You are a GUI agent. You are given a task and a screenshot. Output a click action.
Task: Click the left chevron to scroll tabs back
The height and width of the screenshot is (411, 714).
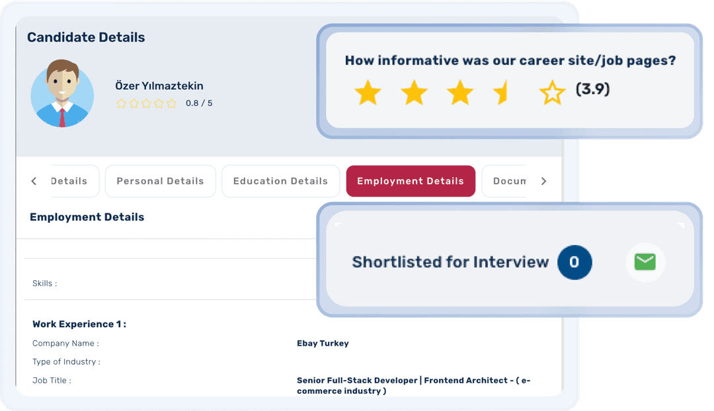(34, 180)
